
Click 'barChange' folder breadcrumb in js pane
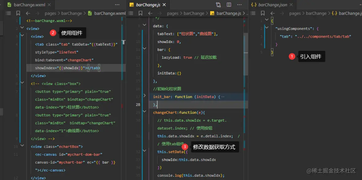(194, 13)
